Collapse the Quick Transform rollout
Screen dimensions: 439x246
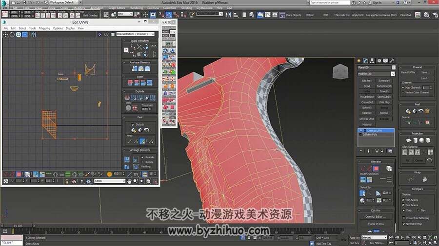coord(140,41)
